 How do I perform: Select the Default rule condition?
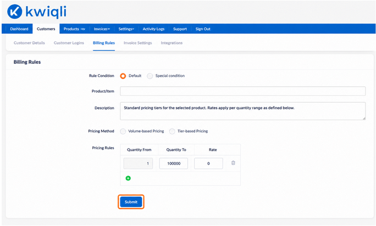coord(123,76)
